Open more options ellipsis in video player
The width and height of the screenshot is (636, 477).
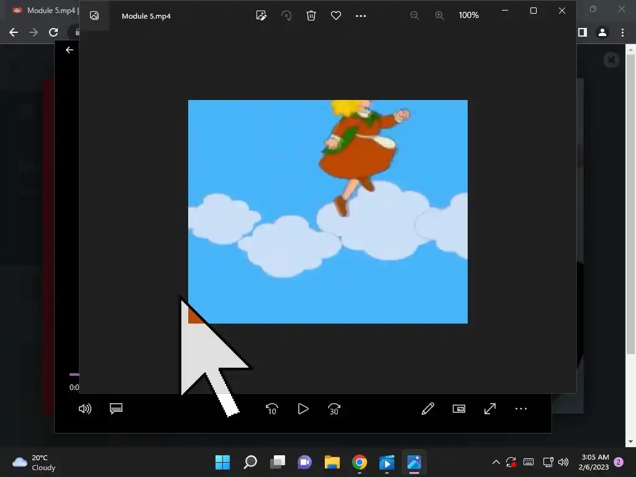tap(521, 409)
